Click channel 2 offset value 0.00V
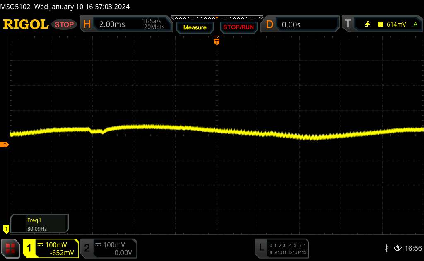The image size is (424, 261). pyautogui.click(x=123, y=253)
